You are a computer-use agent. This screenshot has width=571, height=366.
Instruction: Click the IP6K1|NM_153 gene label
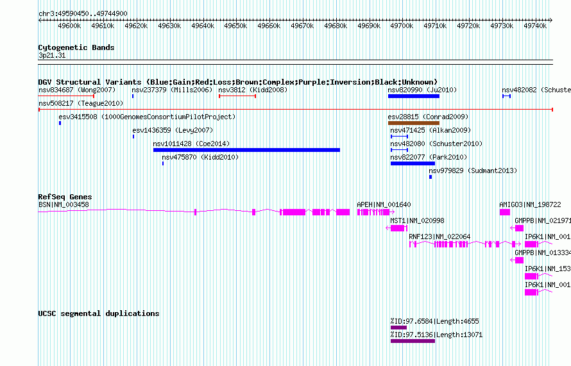[548, 269]
